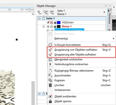Toggle visibility eye of Hilfslinien layer
The height and width of the screenshot is (105, 116).
(x=48, y=22)
